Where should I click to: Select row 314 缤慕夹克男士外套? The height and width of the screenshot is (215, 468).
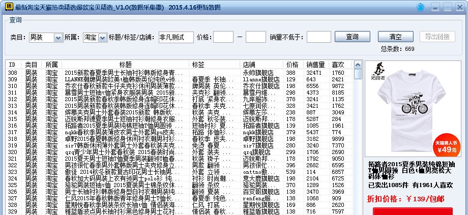click(x=179, y=112)
